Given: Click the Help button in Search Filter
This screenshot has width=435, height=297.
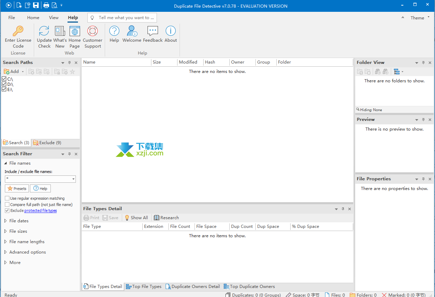Looking at the screenshot, I should click(x=40, y=189).
